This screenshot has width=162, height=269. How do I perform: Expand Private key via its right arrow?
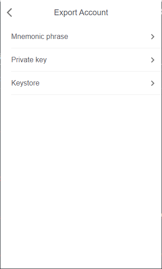(x=153, y=60)
